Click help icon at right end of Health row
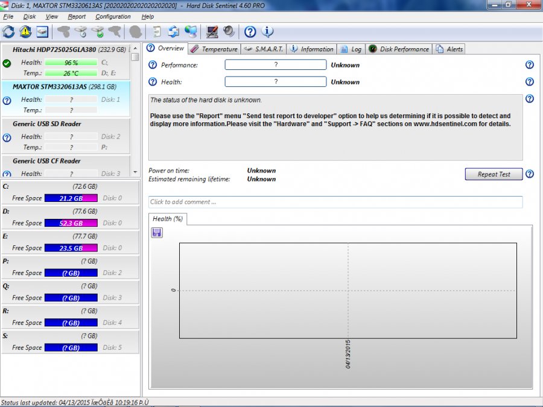Image resolution: width=543 pixels, height=407 pixels. coord(530,81)
